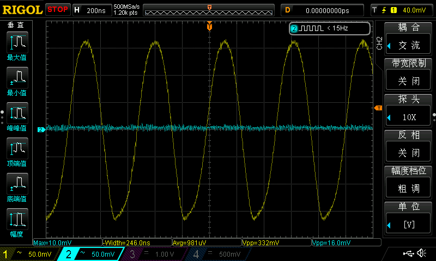This screenshot has height=261, width=436.
Task: Click the channel 2 ground reference marker
Action: pyautogui.click(x=41, y=129)
